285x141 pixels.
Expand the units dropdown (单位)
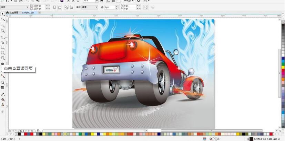click(x=96, y=7)
